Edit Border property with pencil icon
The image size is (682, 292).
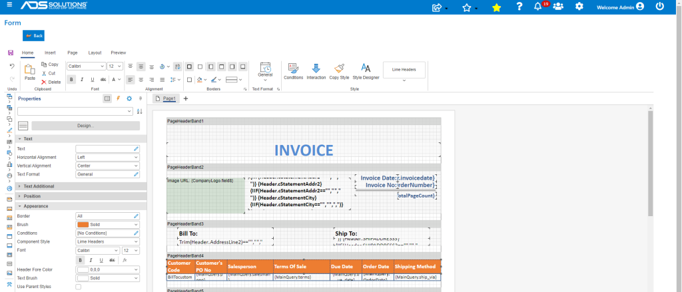[x=136, y=216]
